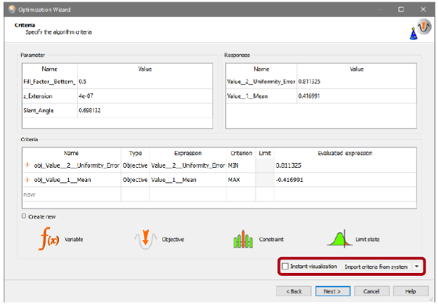Select the Objective arrow icon
This screenshot has width=438, height=305.
(x=145, y=239)
